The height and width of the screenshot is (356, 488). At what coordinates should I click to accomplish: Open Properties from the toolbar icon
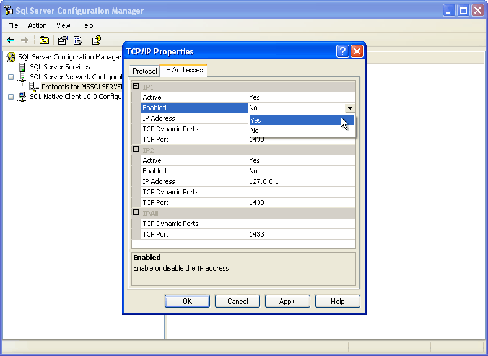coord(63,40)
